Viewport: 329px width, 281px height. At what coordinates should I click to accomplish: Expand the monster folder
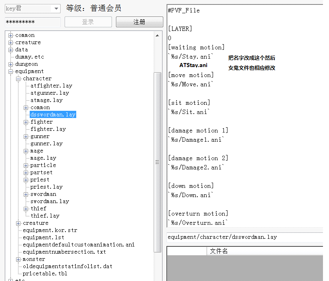tap(18, 259)
